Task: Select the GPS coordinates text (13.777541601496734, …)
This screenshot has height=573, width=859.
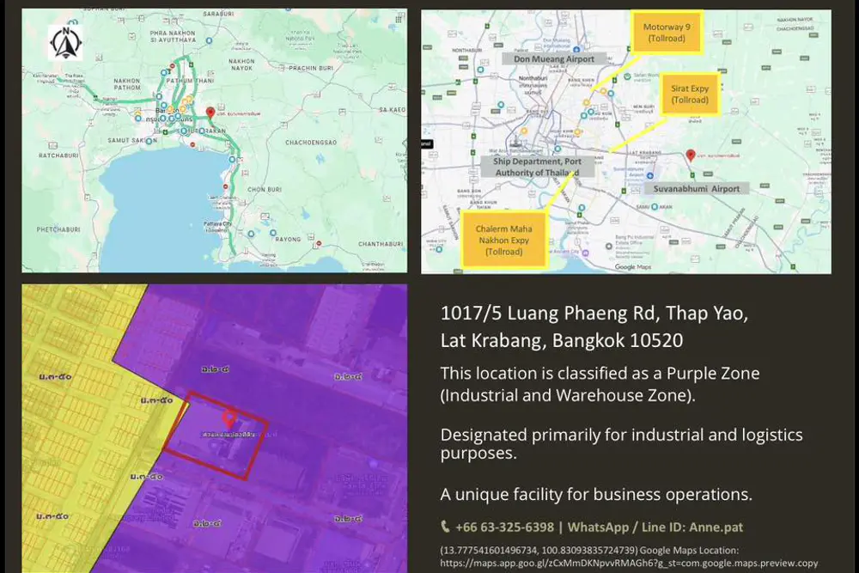Action: (539, 550)
